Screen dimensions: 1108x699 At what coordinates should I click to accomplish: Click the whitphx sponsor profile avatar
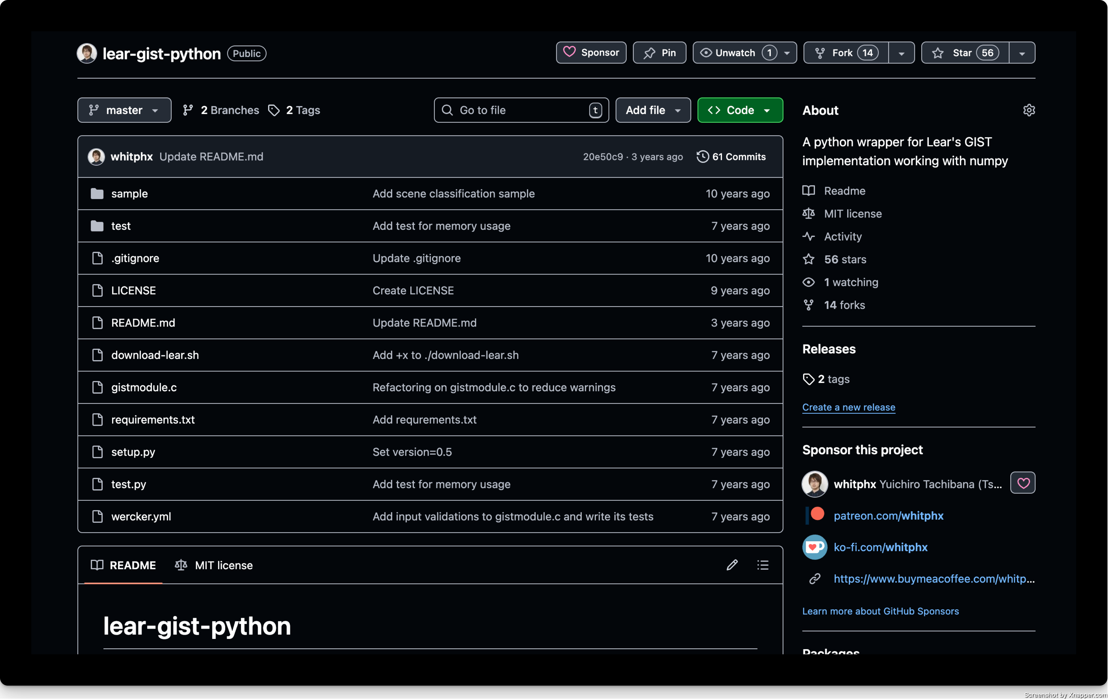point(815,484)
